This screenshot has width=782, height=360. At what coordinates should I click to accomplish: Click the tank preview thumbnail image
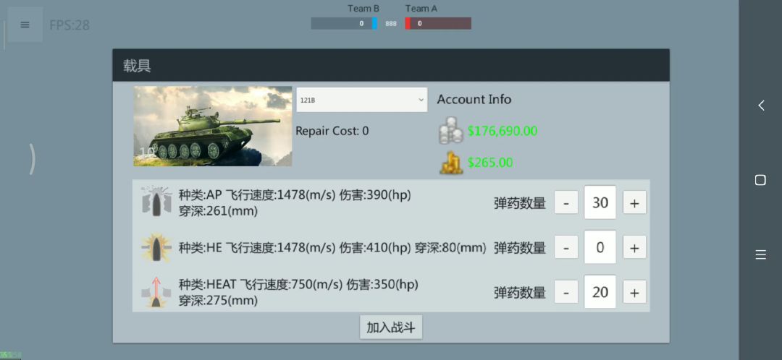pyautogui.click(x=213, y=127)
